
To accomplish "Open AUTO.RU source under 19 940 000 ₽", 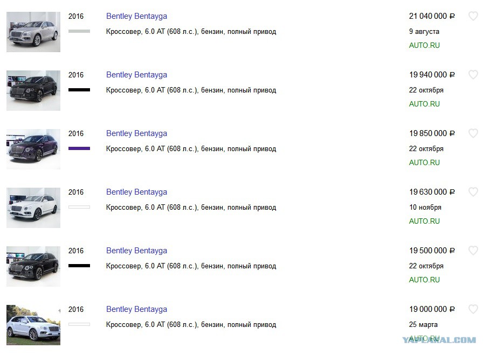I will [x=424, y=104].
